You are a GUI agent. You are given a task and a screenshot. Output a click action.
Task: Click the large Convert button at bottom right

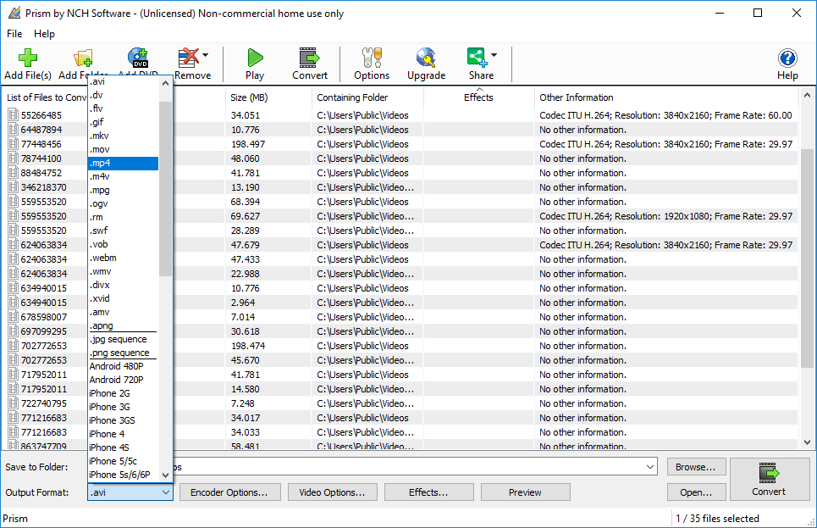(x=769, y=480)
